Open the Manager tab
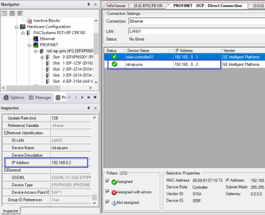Image resolution: width=265 pixels, height=215 pixels. click(40, 98)
